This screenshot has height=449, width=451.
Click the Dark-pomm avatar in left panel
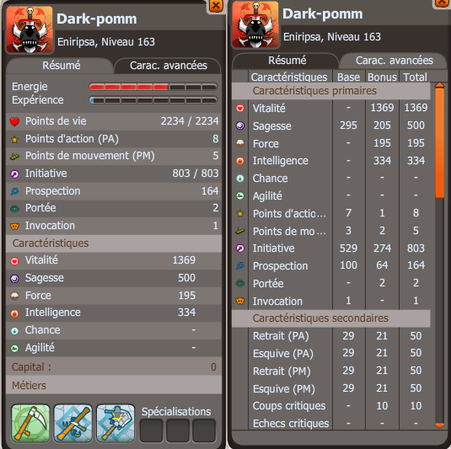pyautogui.click(x=30, y=29)
